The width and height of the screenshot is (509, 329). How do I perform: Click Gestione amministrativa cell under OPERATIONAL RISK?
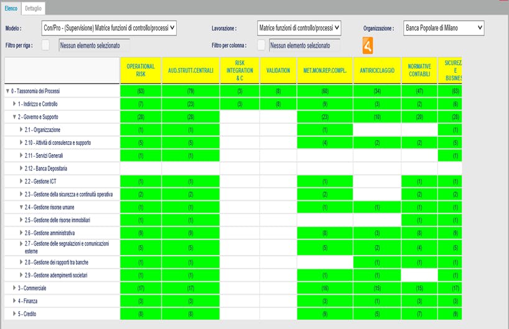click(141, 233)
